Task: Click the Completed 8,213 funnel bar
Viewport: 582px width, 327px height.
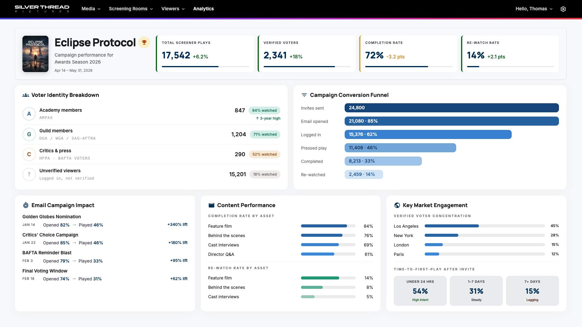Action: (383, 161)
